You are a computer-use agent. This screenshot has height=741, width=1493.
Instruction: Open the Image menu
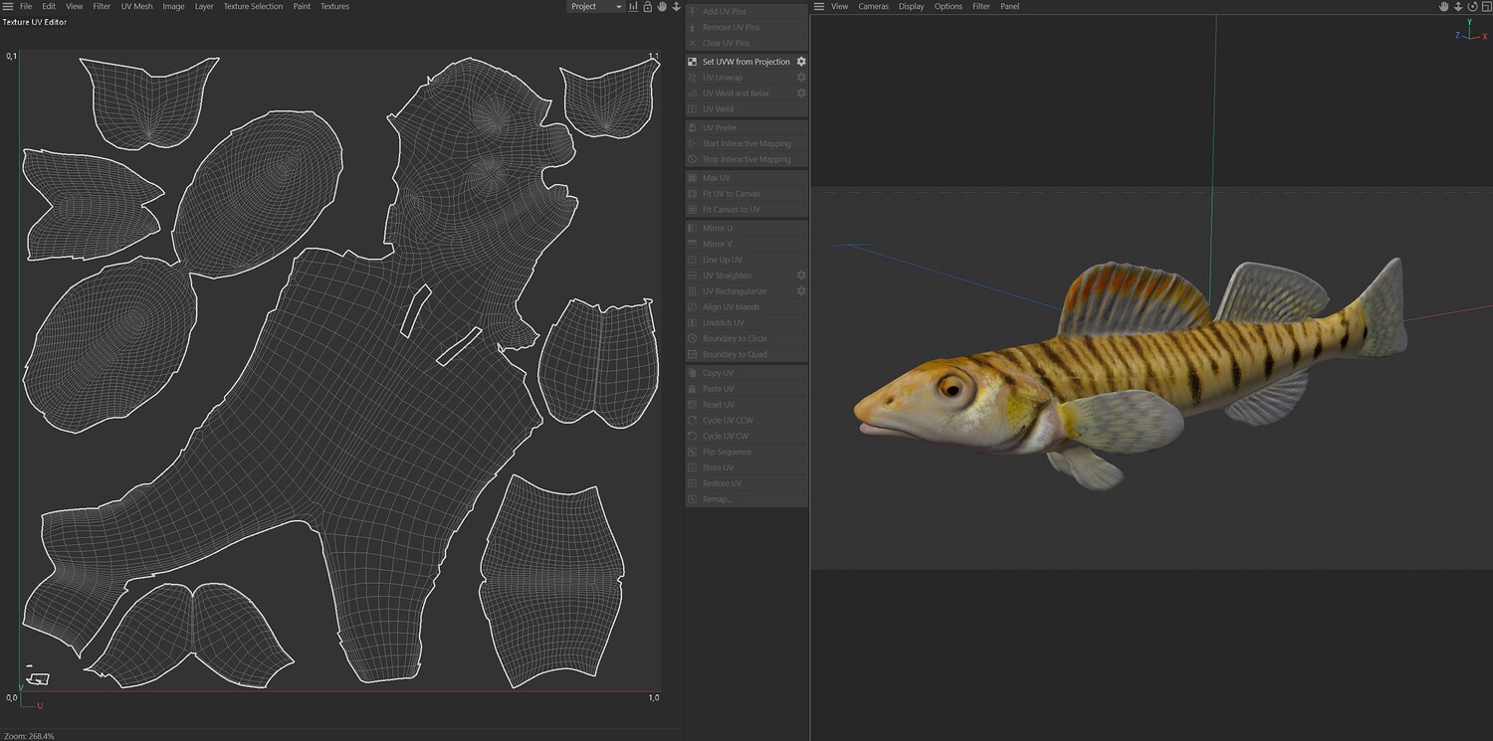coord(173,6)
